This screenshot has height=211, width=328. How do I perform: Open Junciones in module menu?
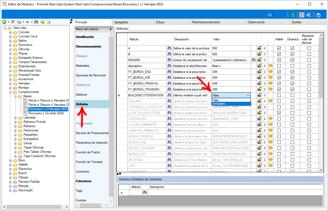pyautogui.click(x=82, y=171)
